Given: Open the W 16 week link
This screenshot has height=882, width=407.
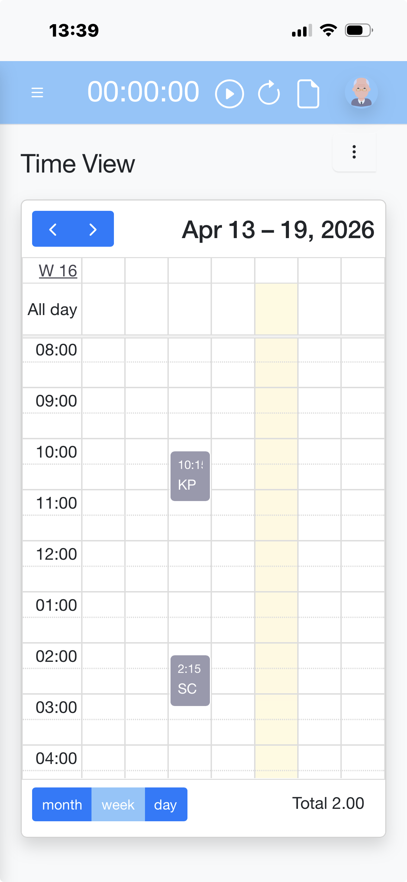Looking at the screenshot, I should pos(58,271).
